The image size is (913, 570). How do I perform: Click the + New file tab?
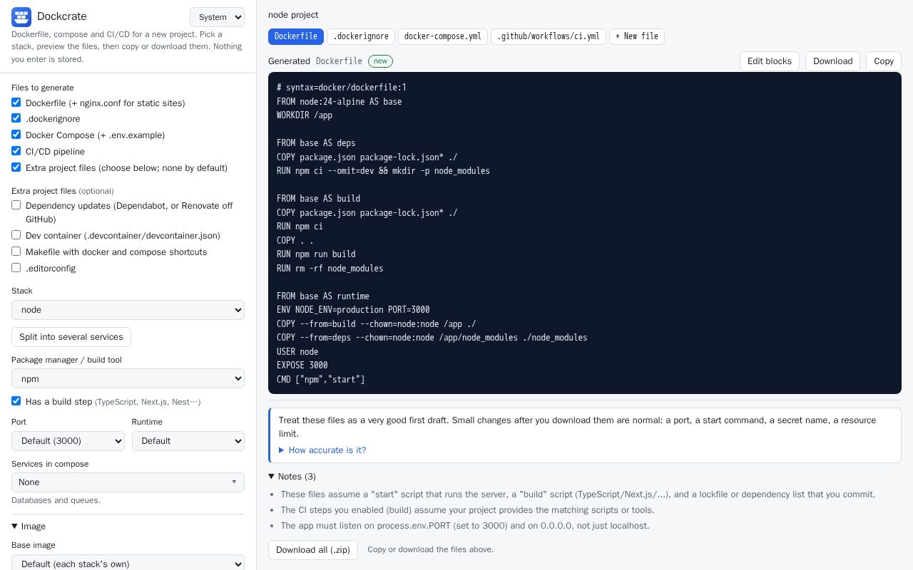tap(637, 36)
